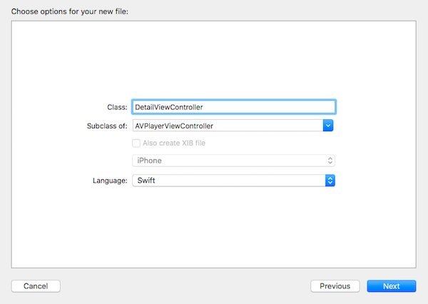The height and width of the screenshot is (304, 428).
Task: Click the 'Choose options for your new file:' heading
Action: [x=70, y=11]
